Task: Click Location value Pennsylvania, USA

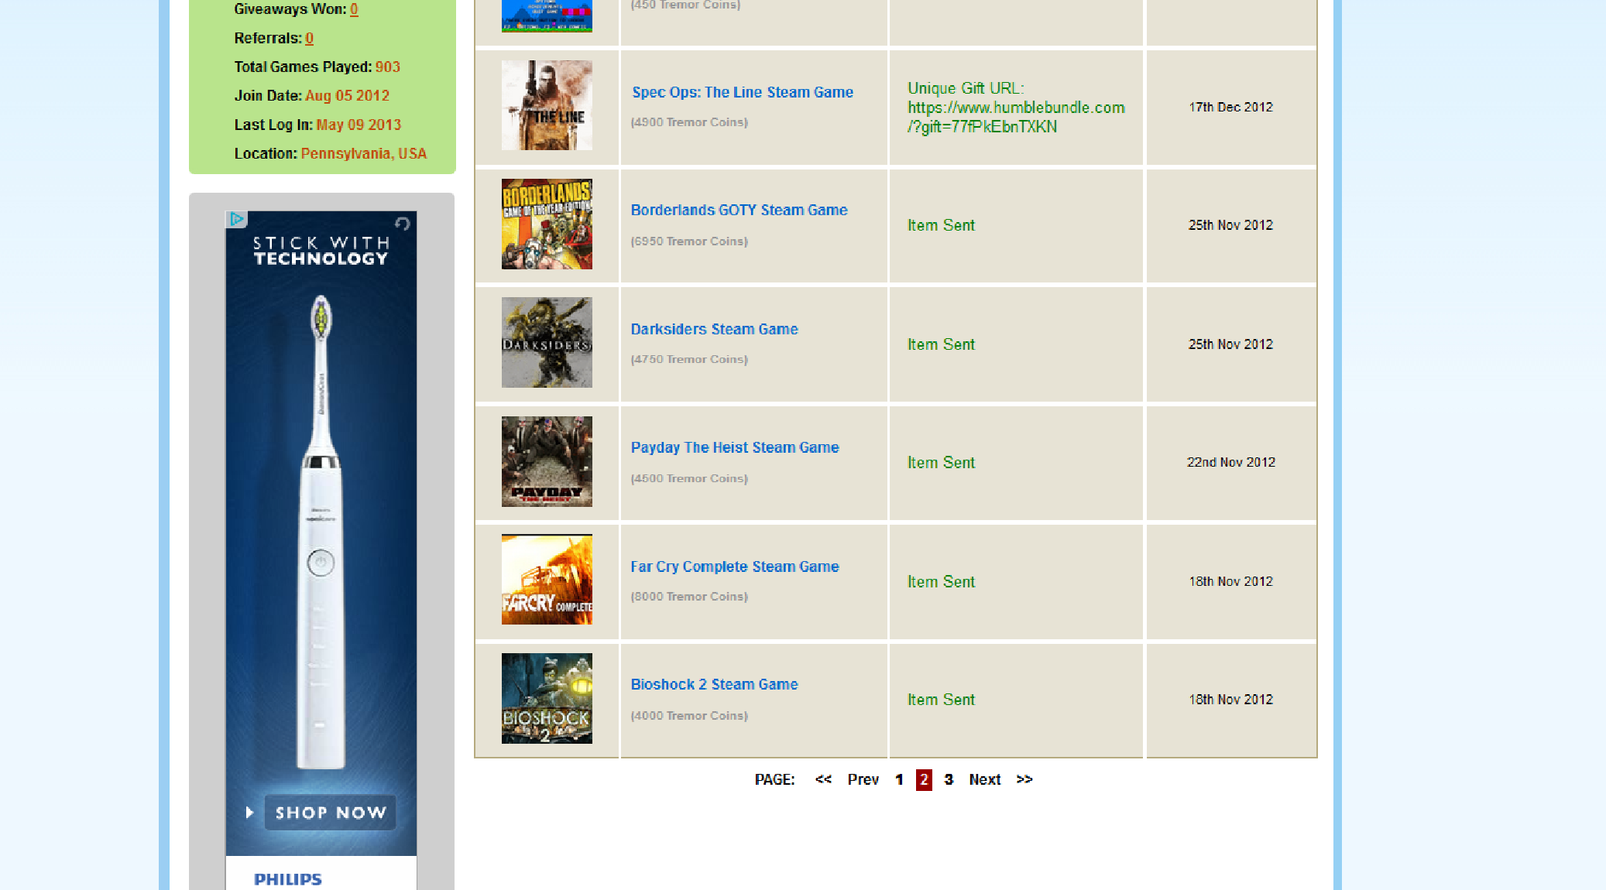Action: [364, 153]
